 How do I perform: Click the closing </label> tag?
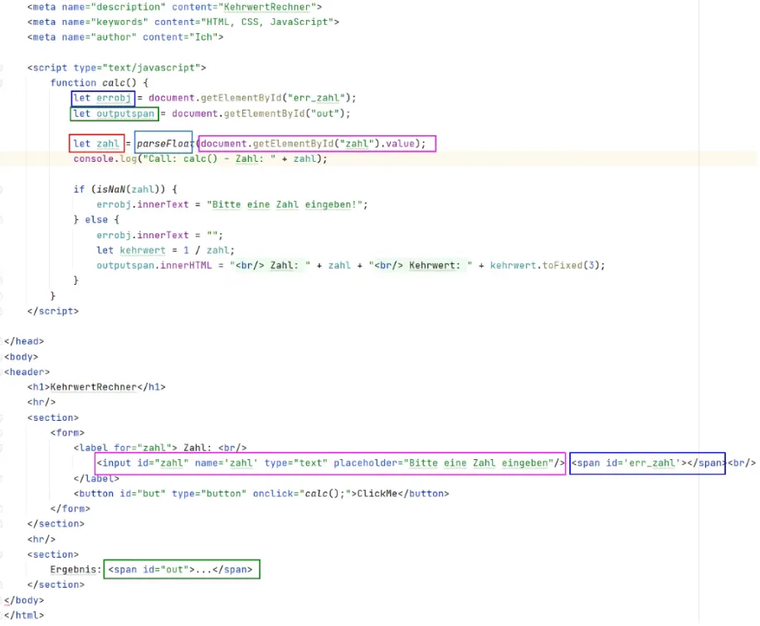coord(96,478)
